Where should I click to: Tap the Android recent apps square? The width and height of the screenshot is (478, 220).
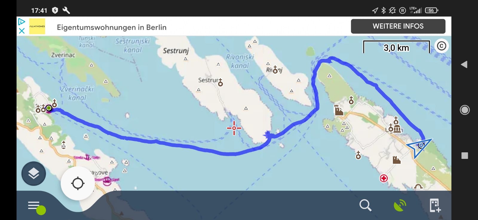click(x=465, y=156)
